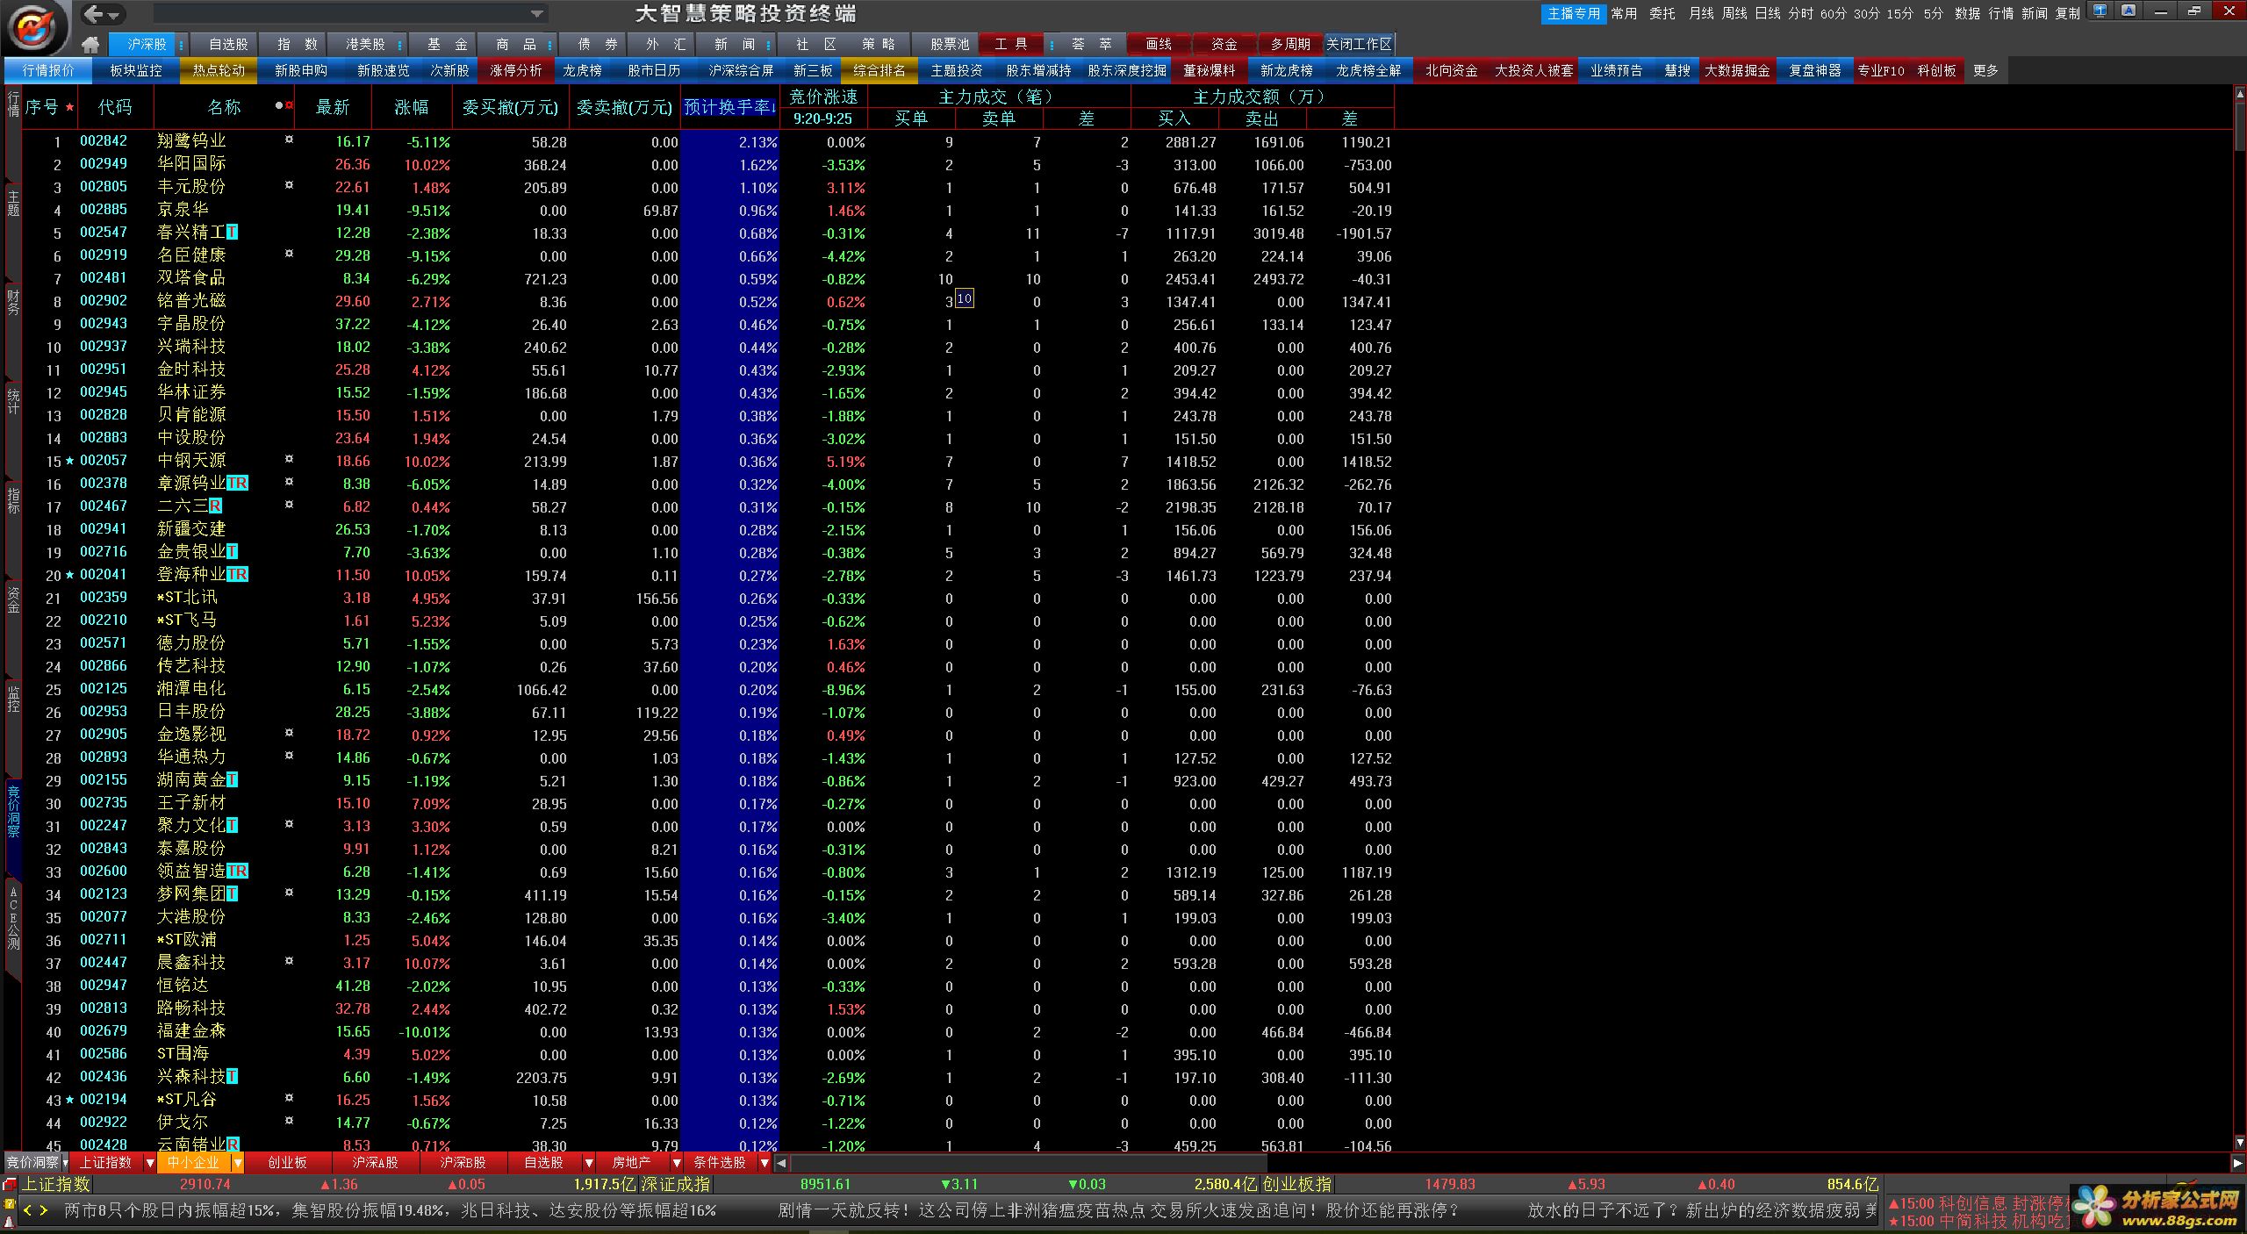Click the 多周期 button
The image size is (2247, 1234).
pyautogui.click(x=1290, y=44)
